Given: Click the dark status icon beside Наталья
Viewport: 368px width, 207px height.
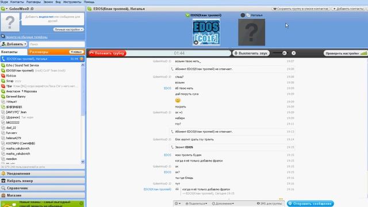Looking at the screenshot, I should (x=243, y=15).
